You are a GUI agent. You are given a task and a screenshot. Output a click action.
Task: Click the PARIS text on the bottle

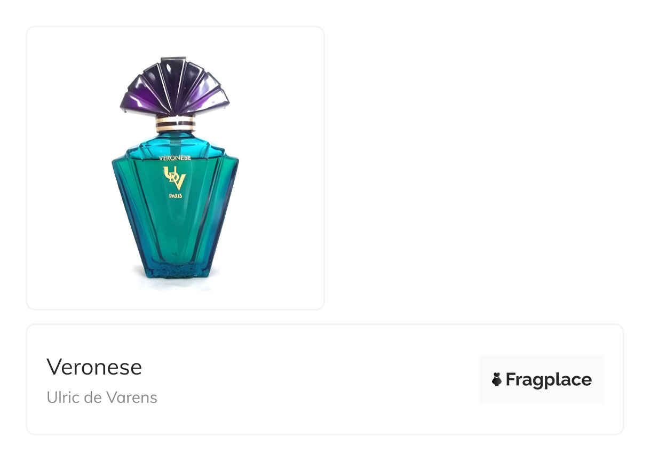click(x=175, y=196)
